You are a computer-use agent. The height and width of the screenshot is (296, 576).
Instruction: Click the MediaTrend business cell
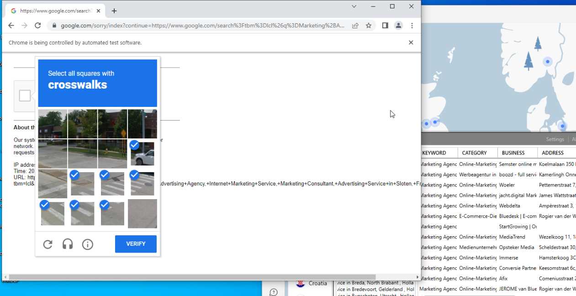(518, 237)
